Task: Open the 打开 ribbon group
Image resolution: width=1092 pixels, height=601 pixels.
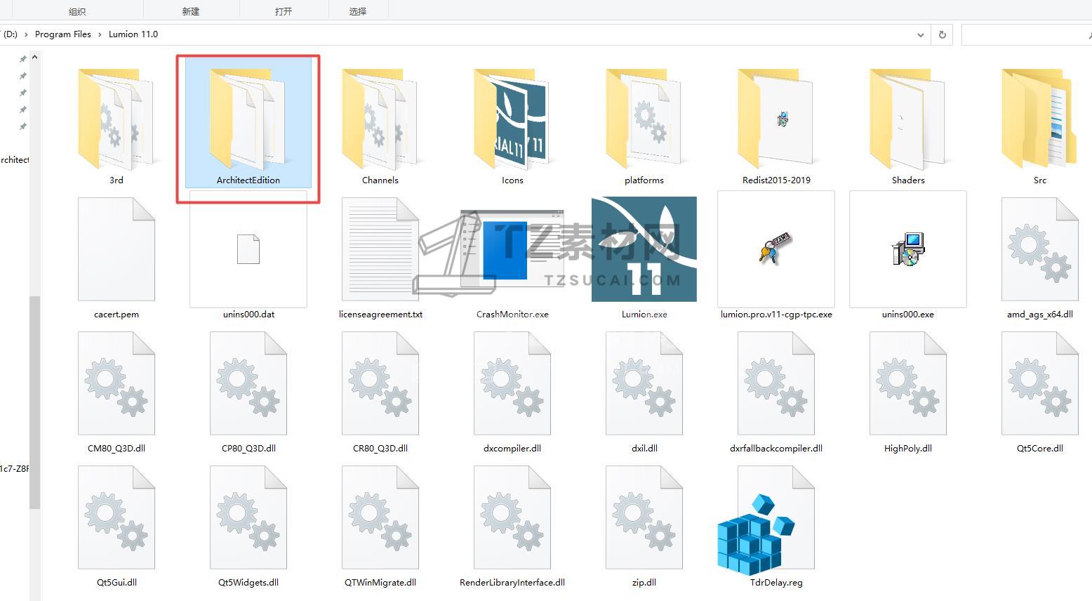Action: coord(284,11)
